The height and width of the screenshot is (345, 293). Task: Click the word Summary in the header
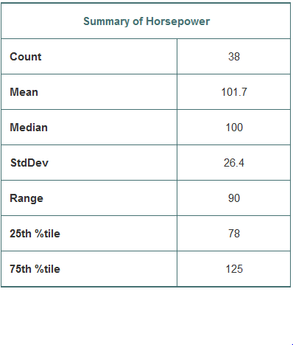click(106, 21)
